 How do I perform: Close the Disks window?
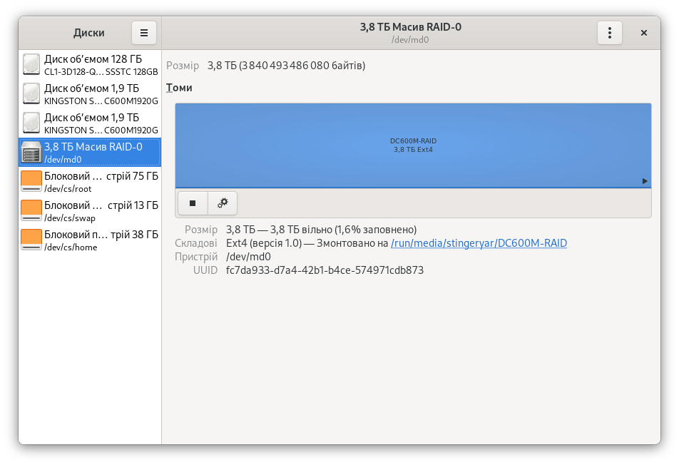(x=643, y=33)
